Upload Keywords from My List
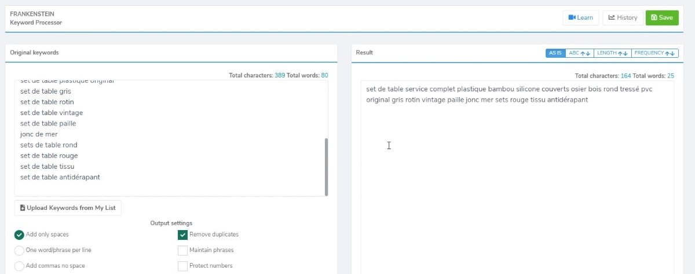This screenshot has width=695, height=274. tap(68, 208)
